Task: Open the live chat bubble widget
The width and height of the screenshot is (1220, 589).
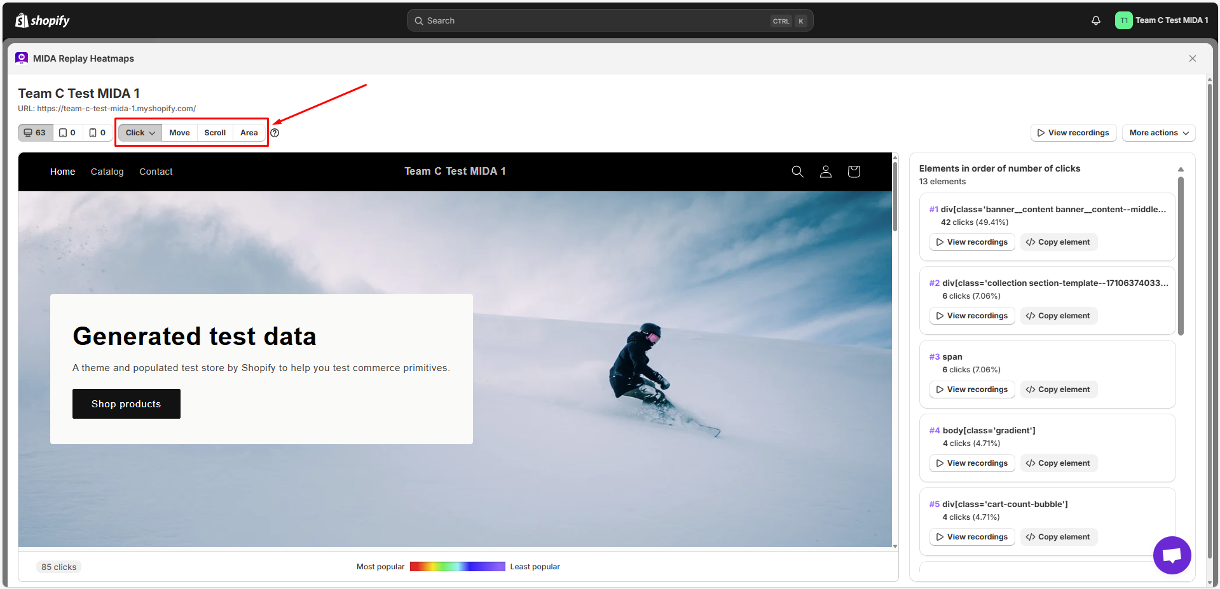Action: pos(1171,555)
